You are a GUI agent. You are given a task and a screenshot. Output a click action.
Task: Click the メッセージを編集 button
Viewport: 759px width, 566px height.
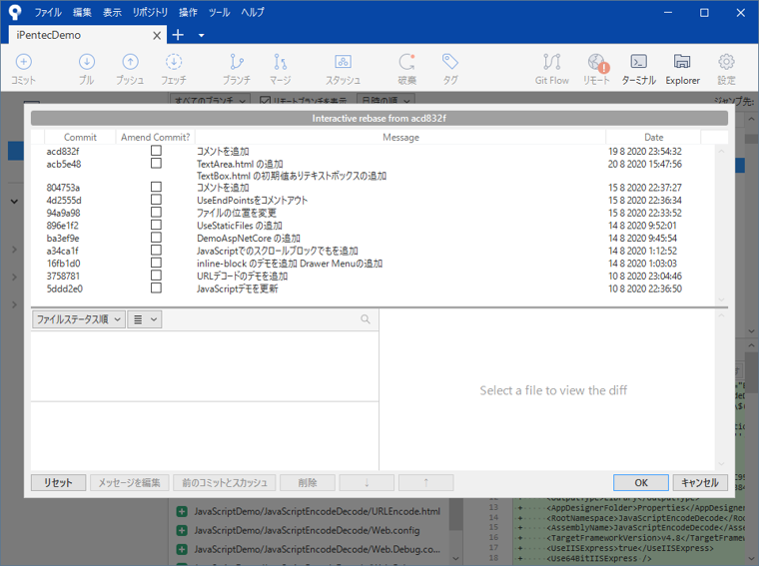129,483
